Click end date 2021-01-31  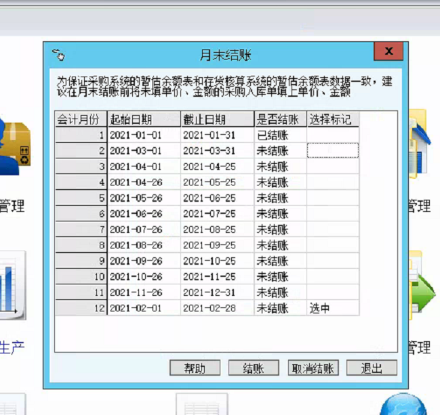[x=218, y=135]
